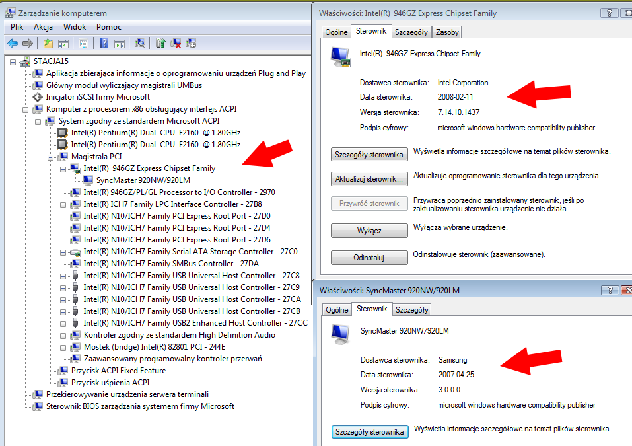Click the Up one level folder icon
Viewport: 632px width, 446px height.
(48, 43)
